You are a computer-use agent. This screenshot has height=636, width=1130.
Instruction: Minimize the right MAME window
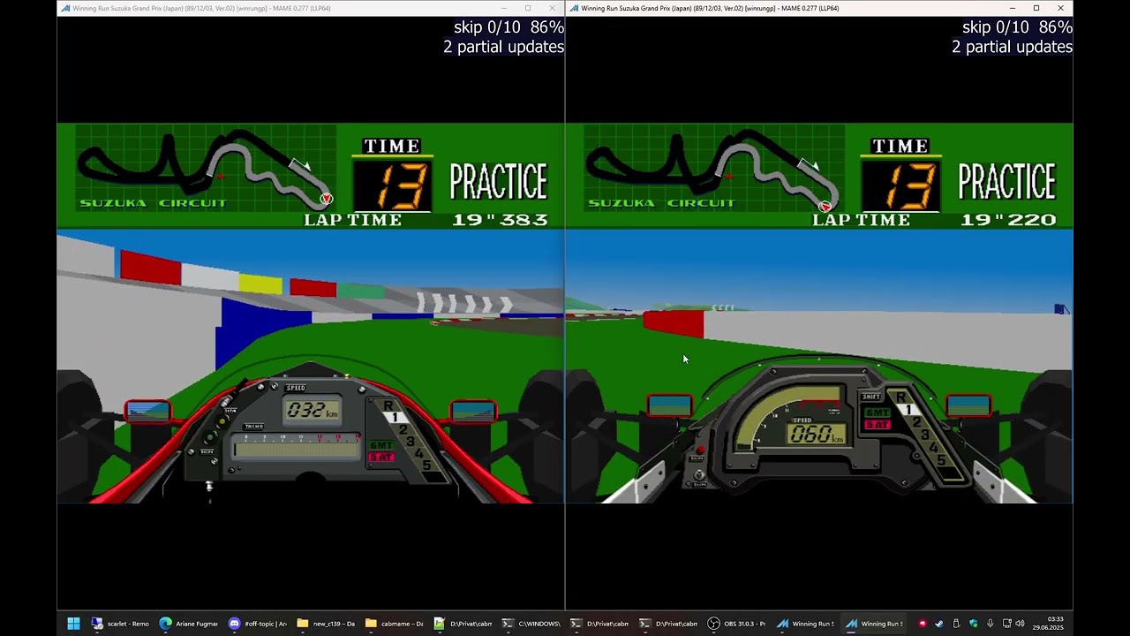[x=1012, y=8]
